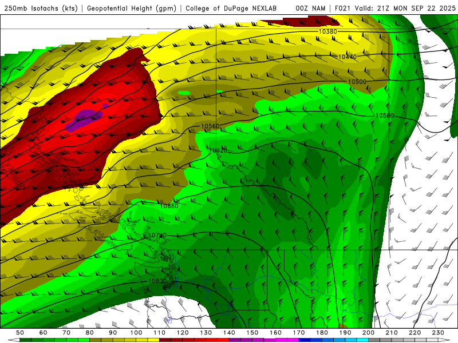Click the 170 knot legend value
Image resolution: width=458 pixels, height=343 pixels.
pos(299,333)
